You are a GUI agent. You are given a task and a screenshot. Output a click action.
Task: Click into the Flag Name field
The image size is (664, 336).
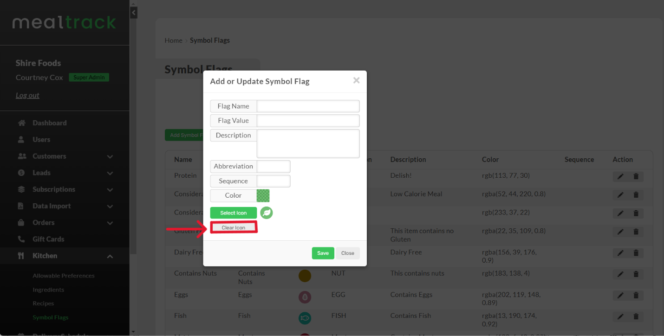308,106
